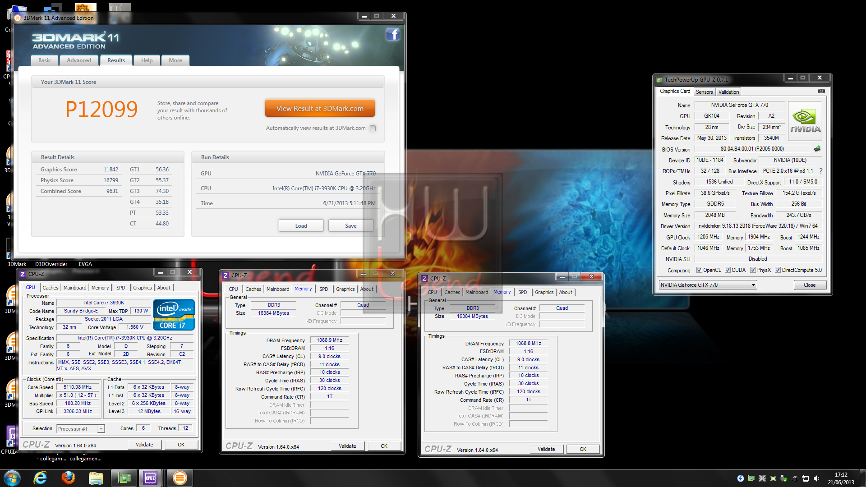
Task: Click Validate in CPU-Z 1068.9 MHz window
Action: pos(347,446)
